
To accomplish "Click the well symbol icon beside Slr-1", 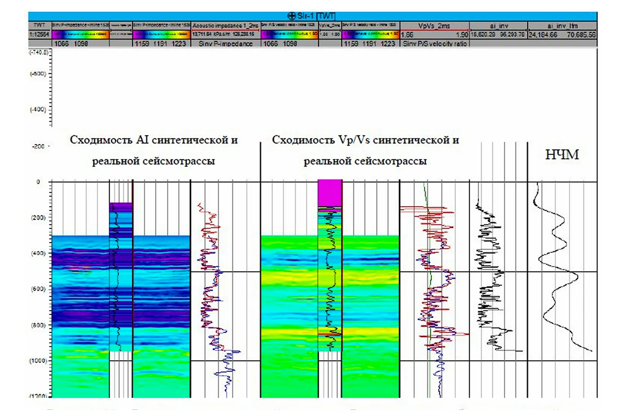I will 291,16.
